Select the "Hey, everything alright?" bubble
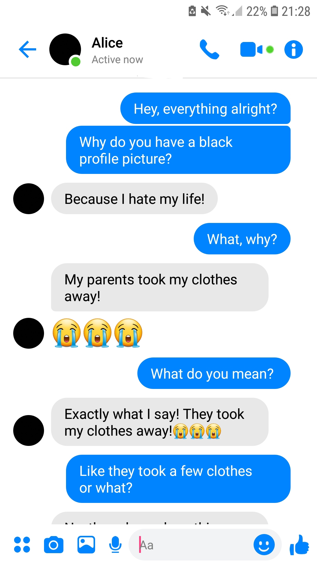The height and width of the screenshot is (564, 317). 205,108
